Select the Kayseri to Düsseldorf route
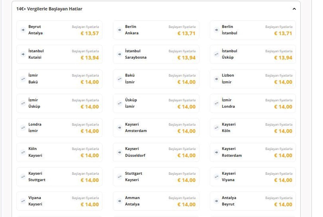This screenshot has width=323, height=217. click(x=156, y=152)
